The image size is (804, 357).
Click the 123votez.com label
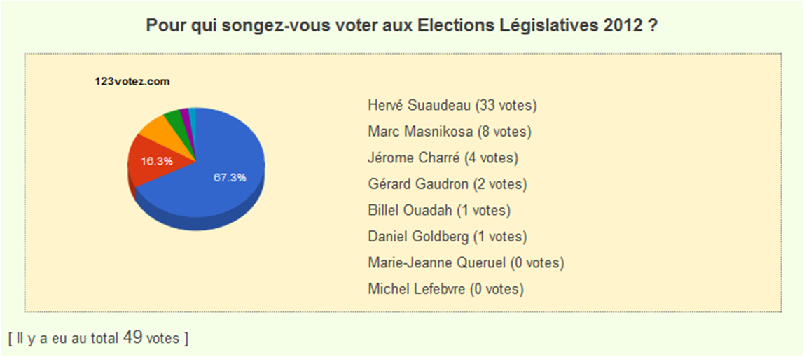132,81
